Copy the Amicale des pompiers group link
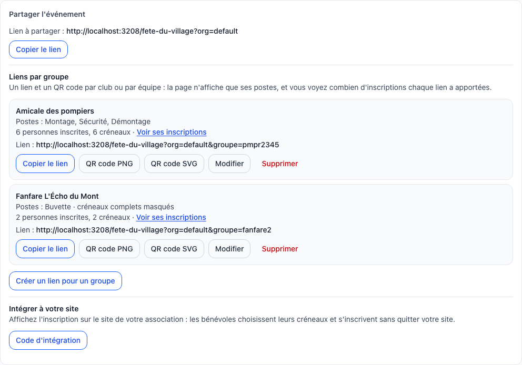522x365 pixels. (45, 164)
